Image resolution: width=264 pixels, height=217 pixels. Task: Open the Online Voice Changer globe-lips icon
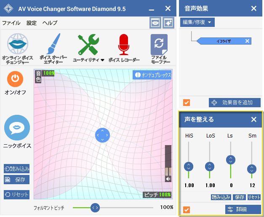click(18, 44)
